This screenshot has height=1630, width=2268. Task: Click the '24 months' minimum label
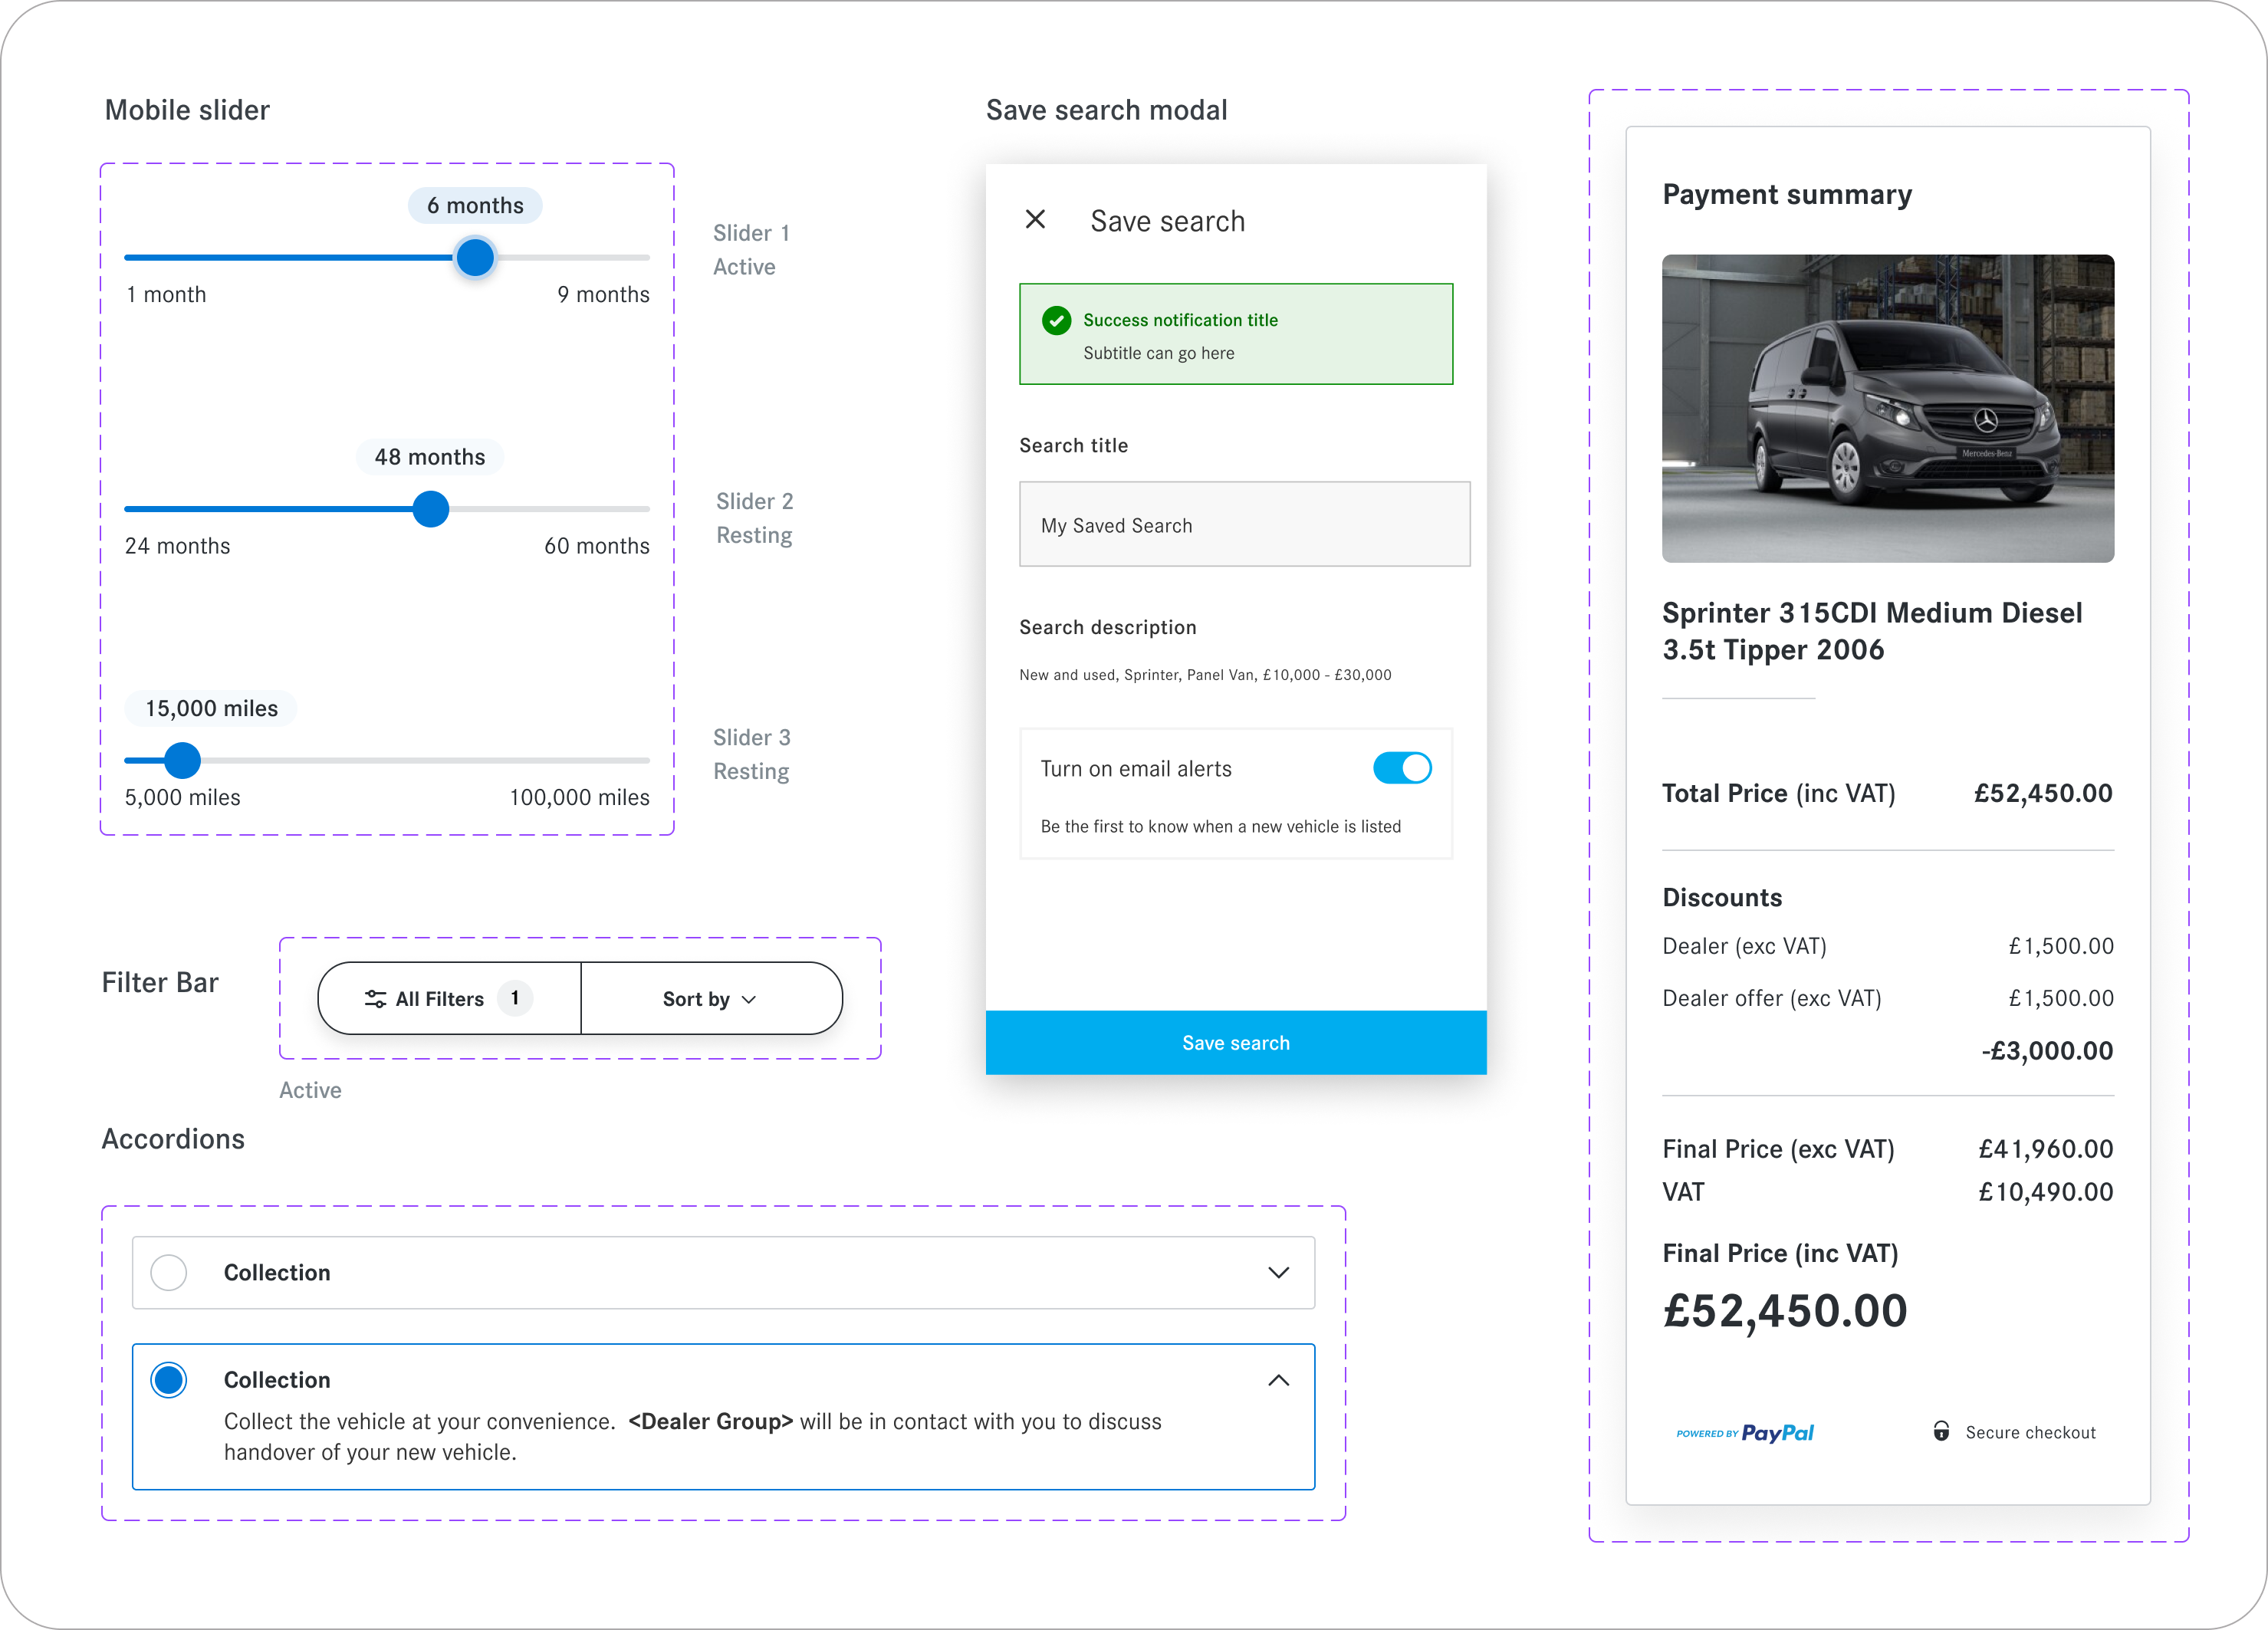tap(177, 545)
